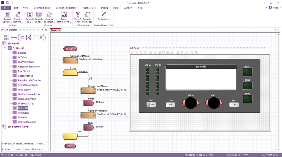
Task: Collapse the While 1 loop contents
Action: pos(90,78)
